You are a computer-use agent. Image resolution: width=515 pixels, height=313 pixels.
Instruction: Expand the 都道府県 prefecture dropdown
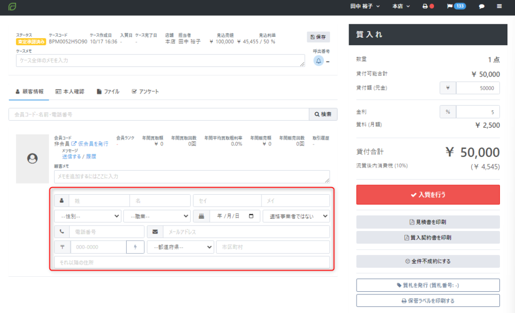pos(181,247)
